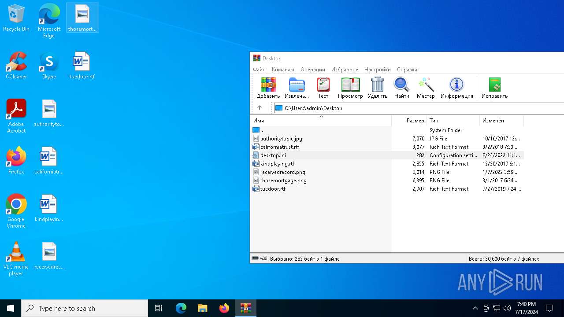Click the Тест toolbar icon

pos(323,88)
